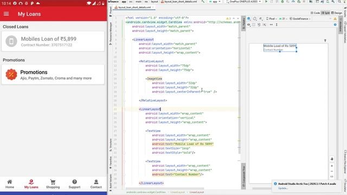This screenshot has width=347, height=195.
Task: Zoom in the design preview
Action: click(x=332, y=166)
